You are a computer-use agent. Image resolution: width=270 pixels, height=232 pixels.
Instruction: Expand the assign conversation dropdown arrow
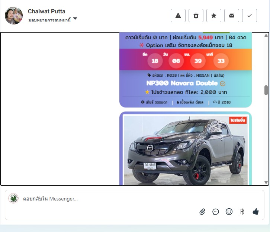[75, 19]
